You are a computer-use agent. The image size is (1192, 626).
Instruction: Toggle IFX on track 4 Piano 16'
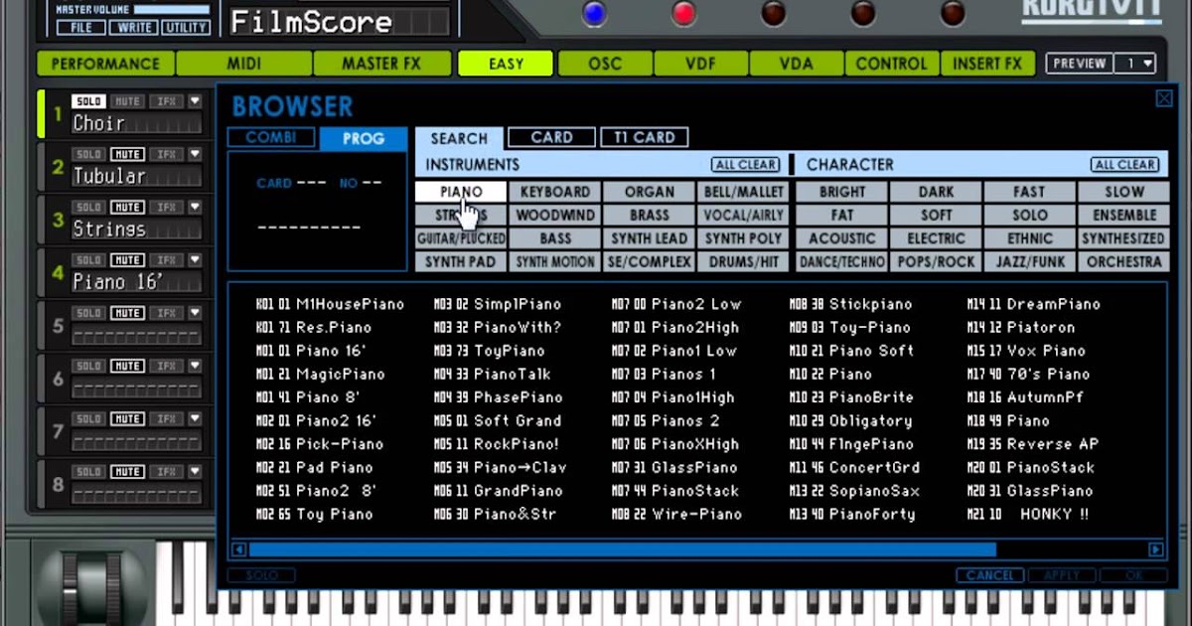tap(166, 259)
